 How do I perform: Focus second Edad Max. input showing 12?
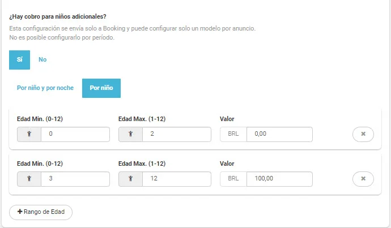(x=176, y=179)
